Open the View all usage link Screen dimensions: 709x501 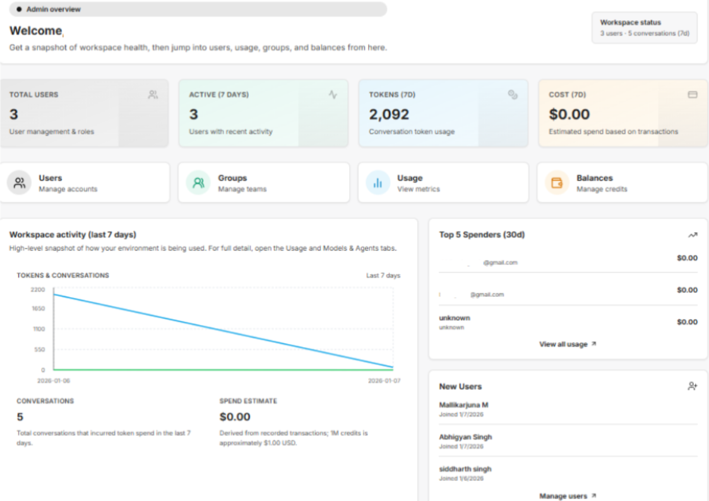tap(567, 345)
